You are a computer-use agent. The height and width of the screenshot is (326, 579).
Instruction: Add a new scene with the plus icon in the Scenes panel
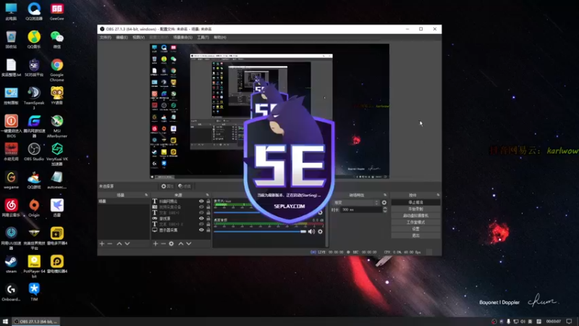102,243
